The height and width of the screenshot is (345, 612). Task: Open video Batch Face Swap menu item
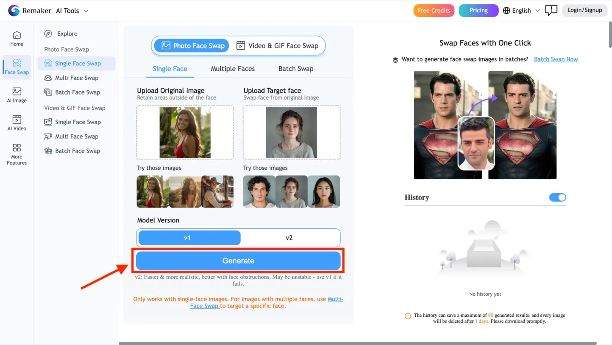77,151
